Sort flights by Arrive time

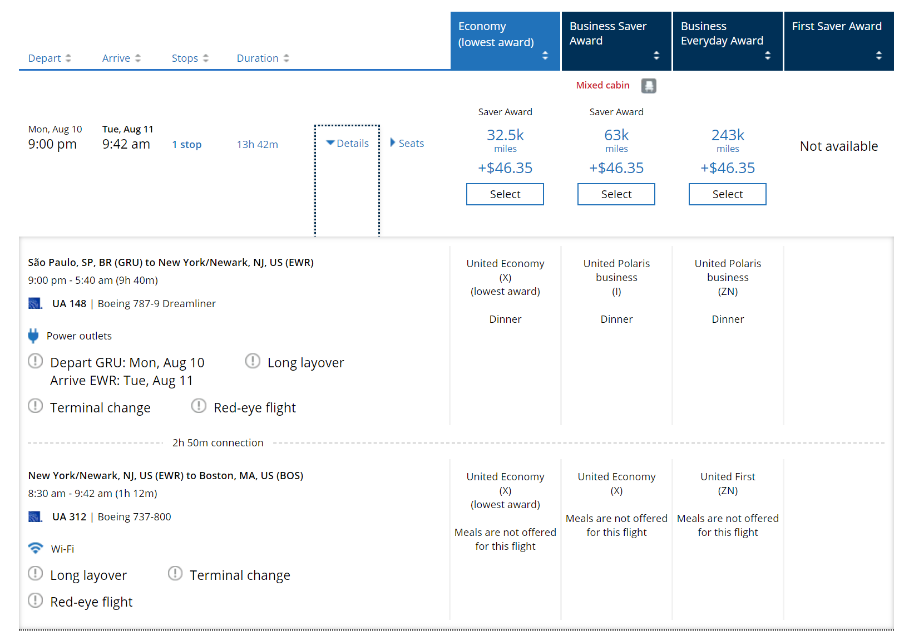(x=121, y=58)
